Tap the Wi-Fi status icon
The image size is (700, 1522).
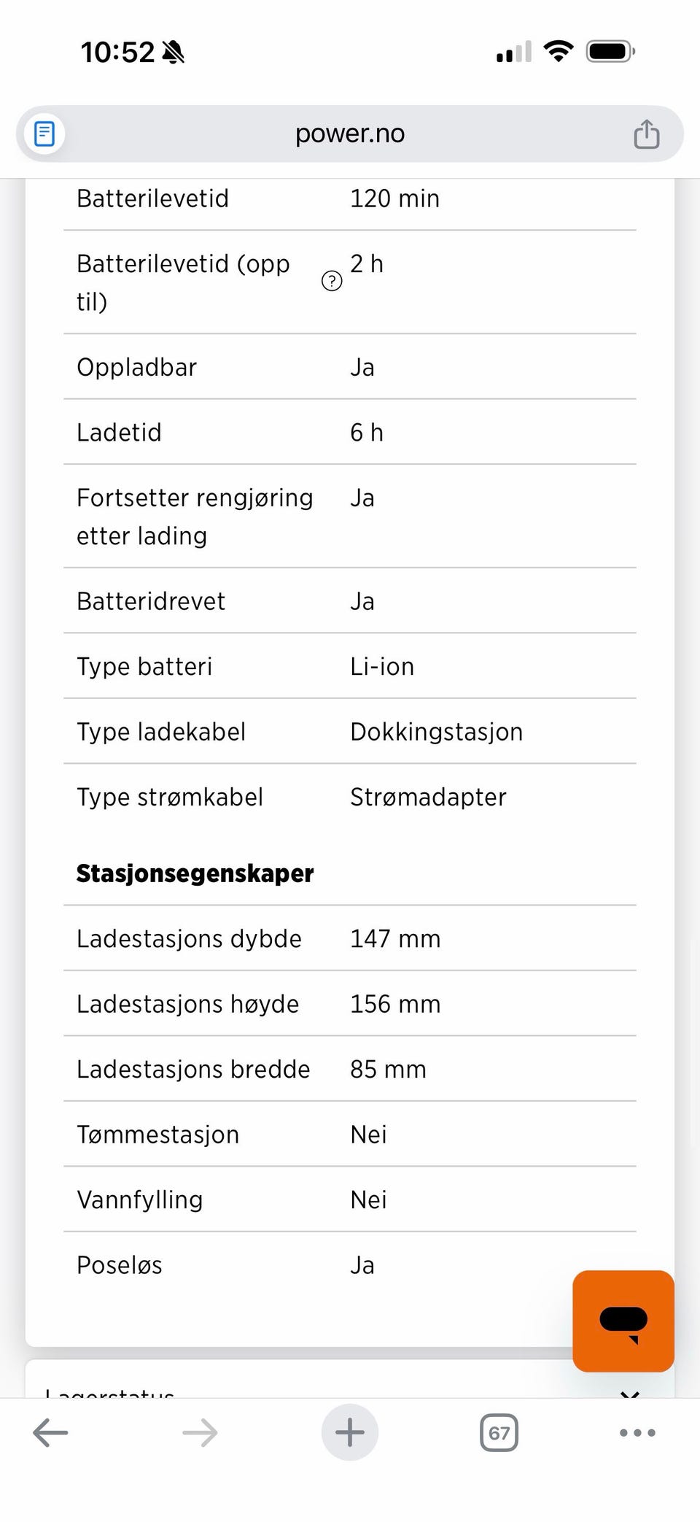coord(559,51)
